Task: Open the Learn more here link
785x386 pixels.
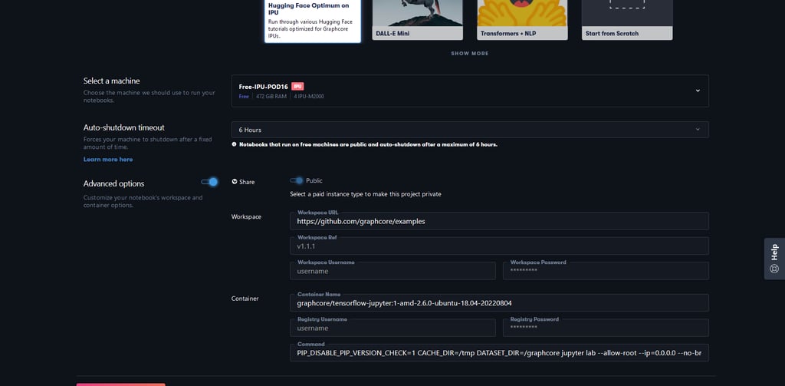Action: [108, 160]
